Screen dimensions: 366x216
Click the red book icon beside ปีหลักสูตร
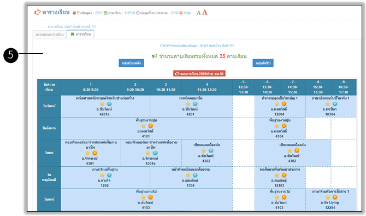(74, 13)
